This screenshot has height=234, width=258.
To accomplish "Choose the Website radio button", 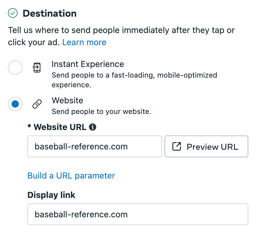I will (x=15, y=104).
